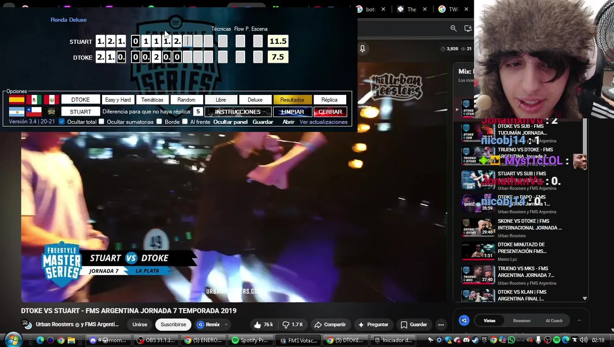Select the Peru flag in Opciones

[x=51, y=100]
